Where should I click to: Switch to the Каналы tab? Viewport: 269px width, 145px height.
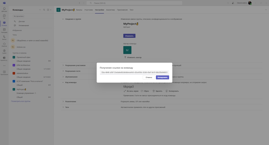[x=79, y=10]
